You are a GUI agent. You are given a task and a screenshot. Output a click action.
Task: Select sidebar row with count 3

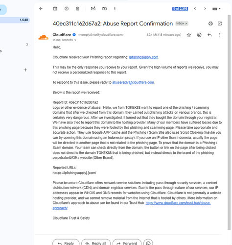point(15,45)
